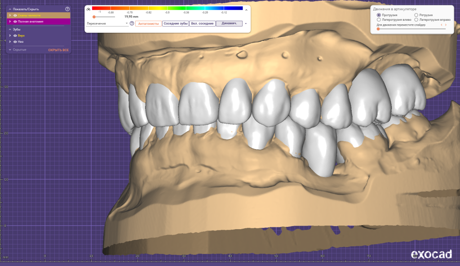
Task: Hide the Сканы челюсти layer
Action: 15,15
